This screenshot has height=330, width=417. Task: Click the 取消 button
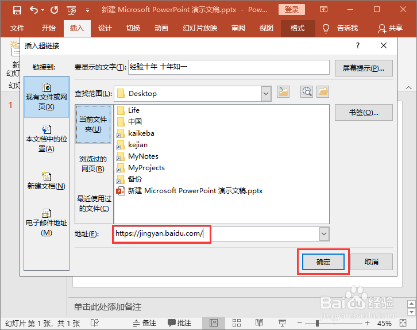click(x=372, y=262)
